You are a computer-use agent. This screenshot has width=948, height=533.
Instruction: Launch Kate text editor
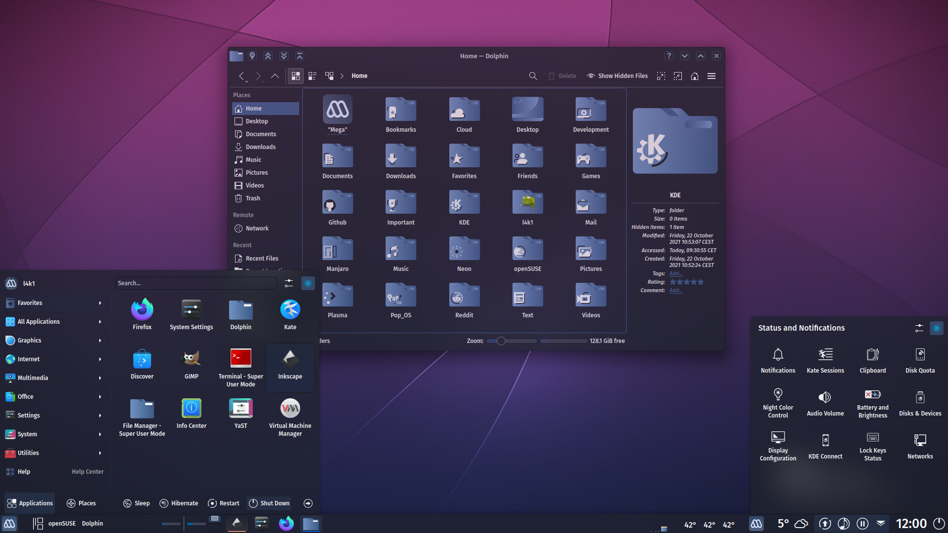(290, 314)
